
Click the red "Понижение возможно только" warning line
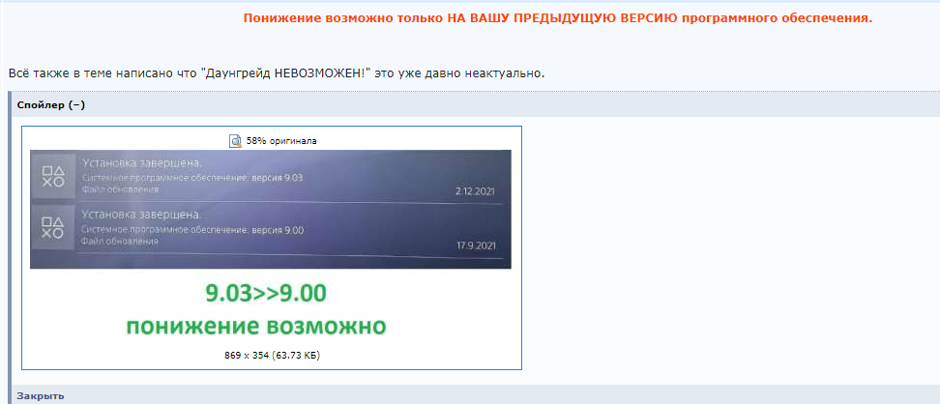click(x=558, y=18)
